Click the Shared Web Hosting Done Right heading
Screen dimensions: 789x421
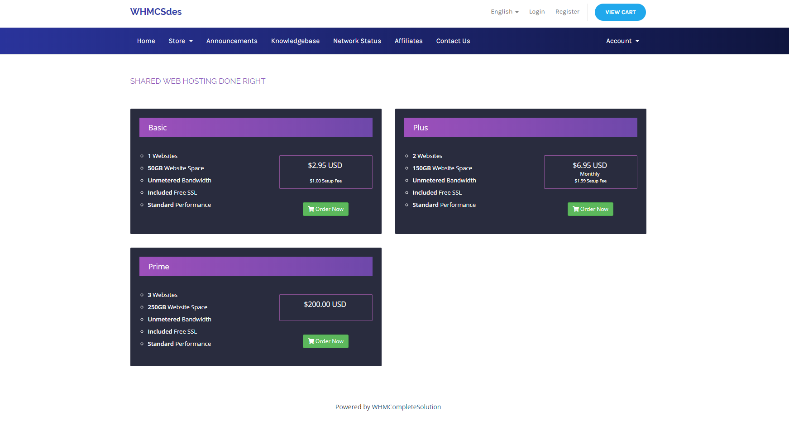tap(198, 81)
